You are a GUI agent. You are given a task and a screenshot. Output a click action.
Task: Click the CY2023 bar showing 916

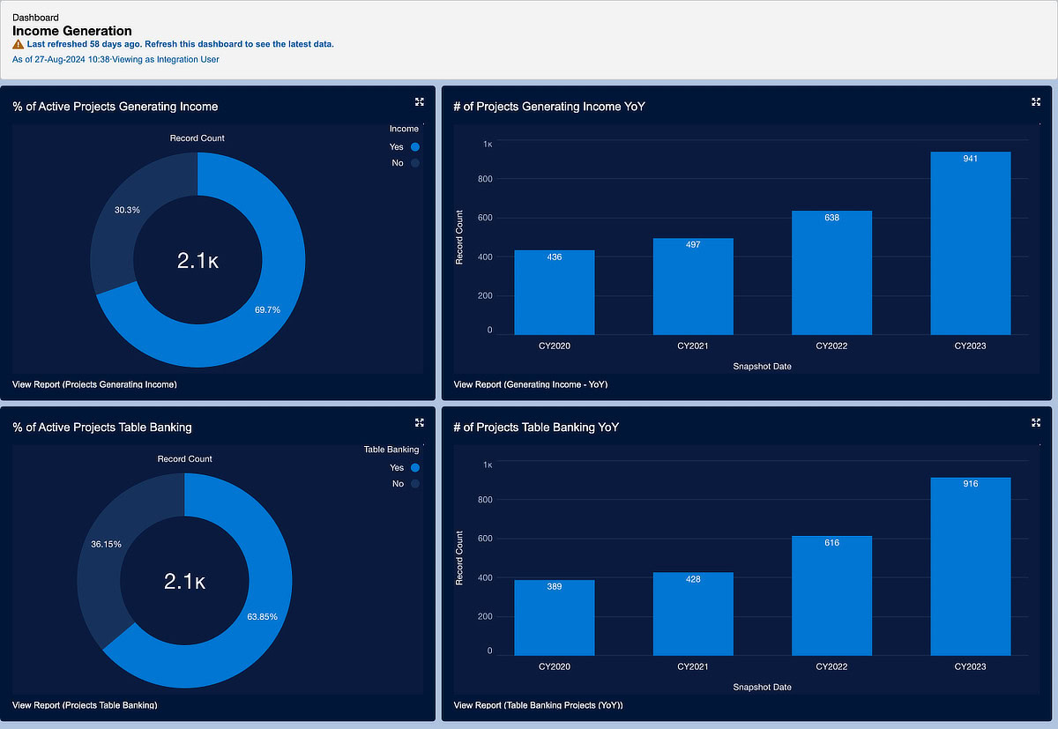(971, 567)
